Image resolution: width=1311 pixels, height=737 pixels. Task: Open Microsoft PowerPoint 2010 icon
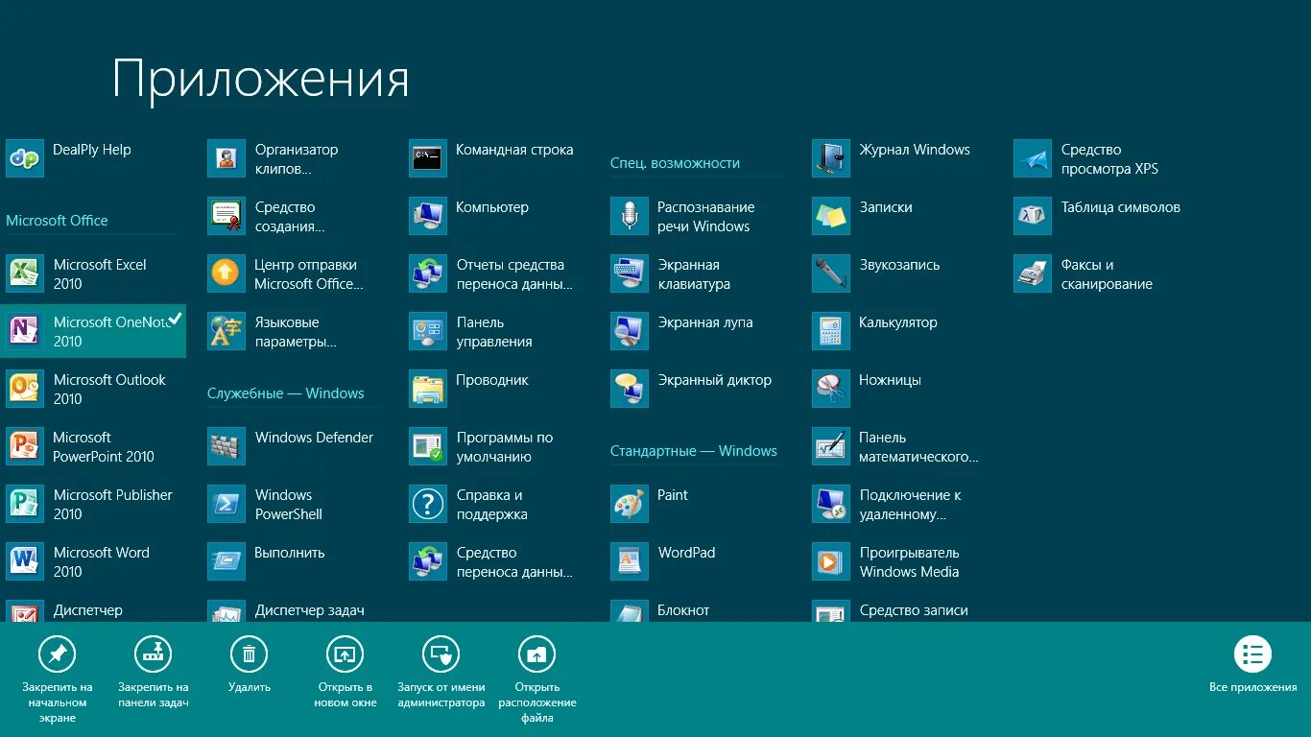point(25,446)
